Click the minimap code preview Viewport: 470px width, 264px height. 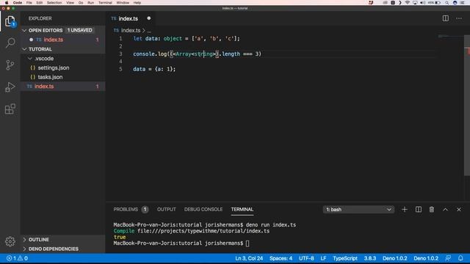(450, 37)
